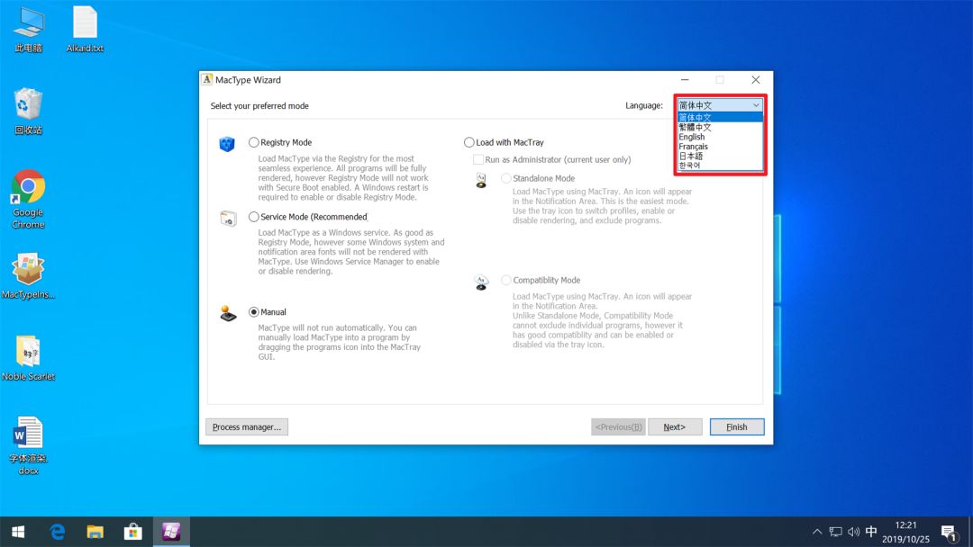Open the Process manager dialog

[247, 426]
